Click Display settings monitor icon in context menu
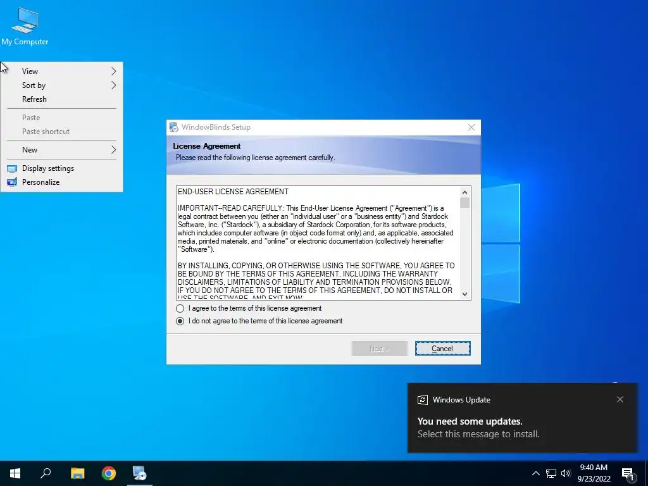 (12, 168)
